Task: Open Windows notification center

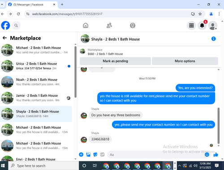Action: (217, 166)
